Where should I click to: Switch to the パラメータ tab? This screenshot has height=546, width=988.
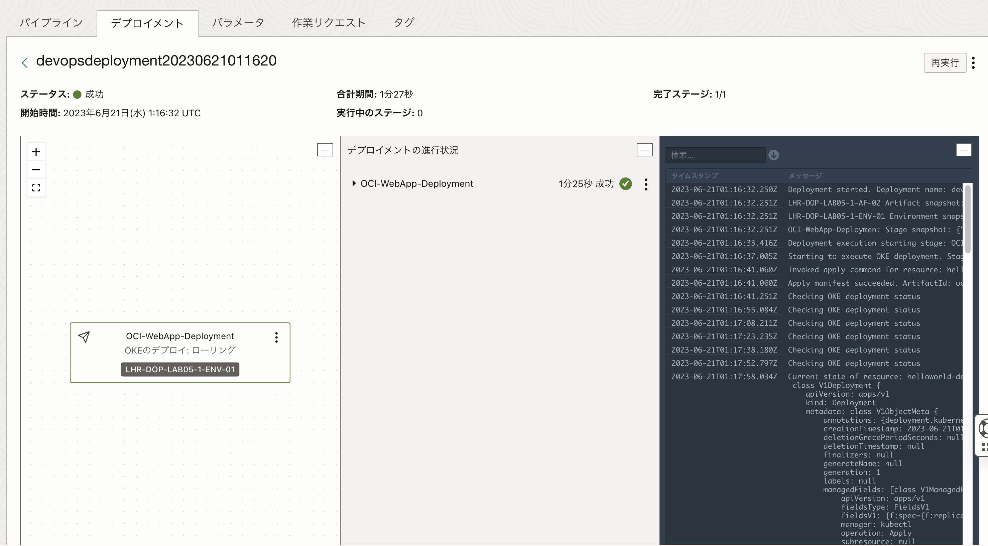coord(238,22)
